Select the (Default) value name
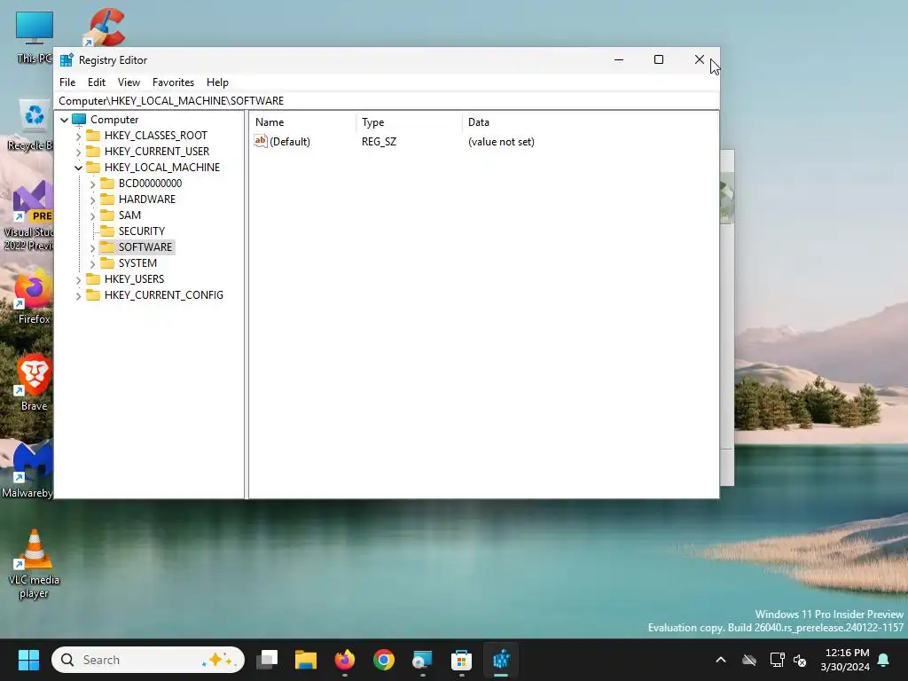908x681 pixels. (x=290, y=142)
